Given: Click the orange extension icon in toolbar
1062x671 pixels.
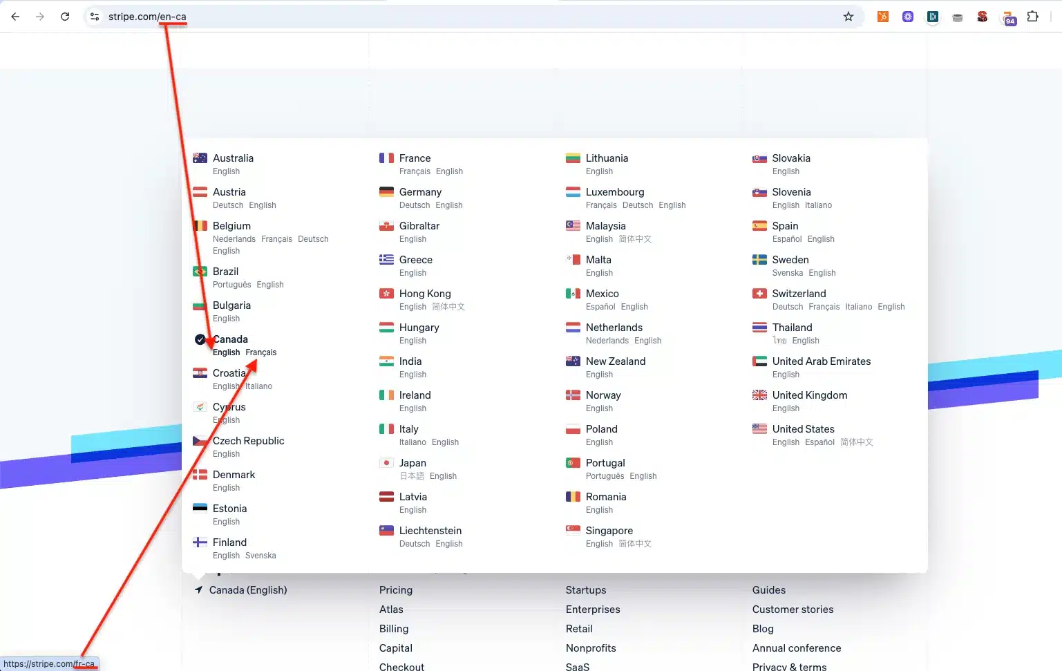Looking at the screenshot, I should click(883, 17).
